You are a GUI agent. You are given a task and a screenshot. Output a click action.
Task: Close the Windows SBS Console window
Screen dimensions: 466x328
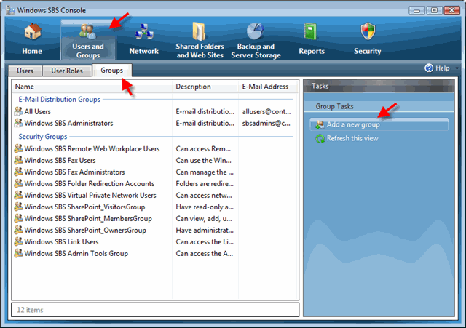click(x=451, y=10)
